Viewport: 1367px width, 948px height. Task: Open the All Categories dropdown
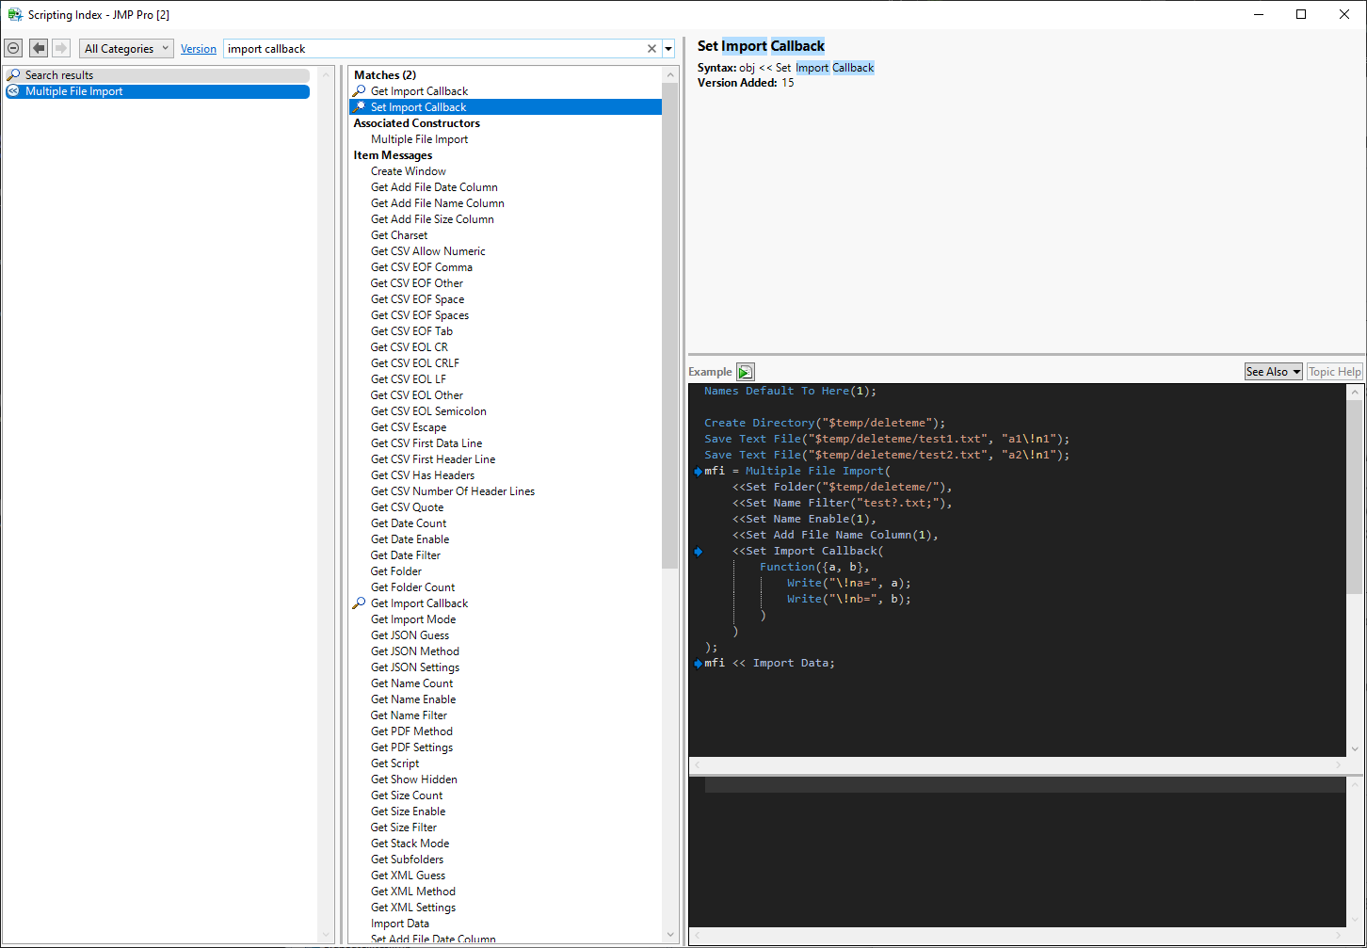point(126,49)
